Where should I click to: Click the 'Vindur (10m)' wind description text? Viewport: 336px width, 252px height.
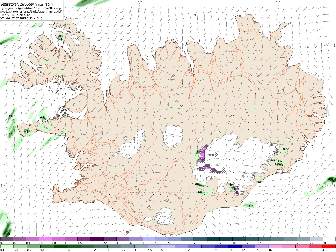pyautogui.click(x=44, y=5)
